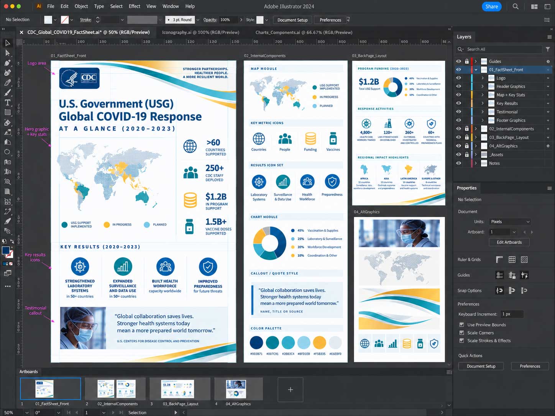Toggle Scale Strokes & Effects checkbox
The width and height of the screenshot is (555, 416).
[x=461, y=341]
